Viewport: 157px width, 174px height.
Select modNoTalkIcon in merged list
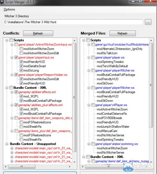pos(107,53)
